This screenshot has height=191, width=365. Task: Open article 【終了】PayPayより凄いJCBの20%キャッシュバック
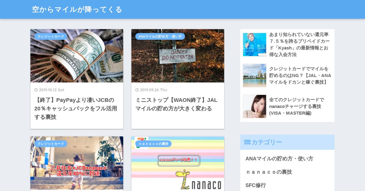coord(76,109)
